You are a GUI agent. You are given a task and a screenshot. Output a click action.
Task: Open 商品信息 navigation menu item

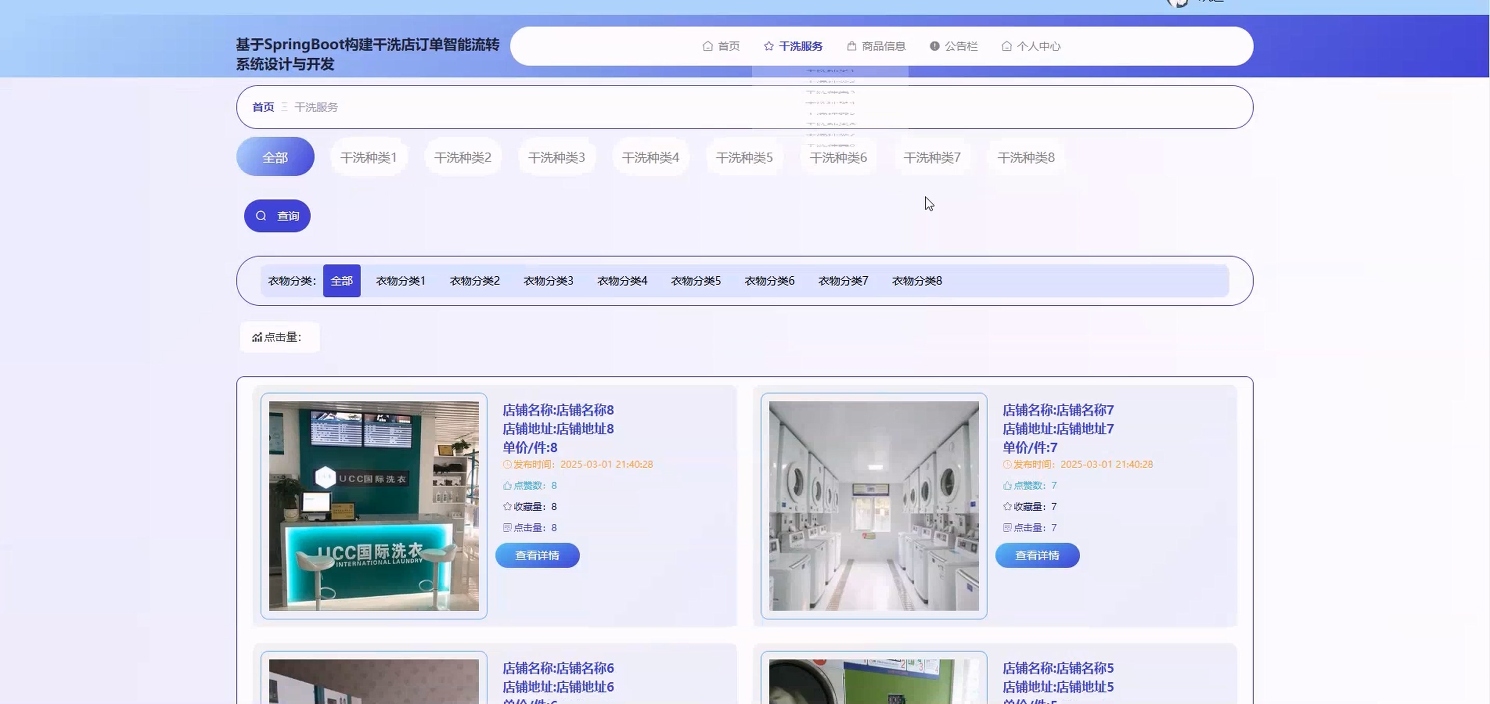click(883, 46)
